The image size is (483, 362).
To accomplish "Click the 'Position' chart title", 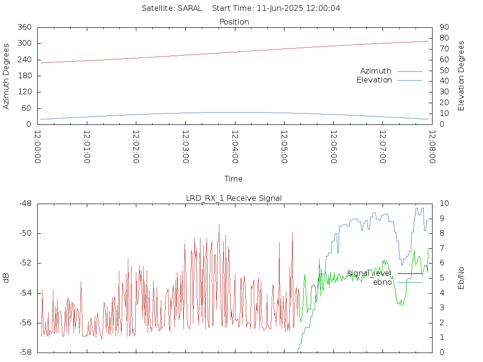I will [234, 22].
